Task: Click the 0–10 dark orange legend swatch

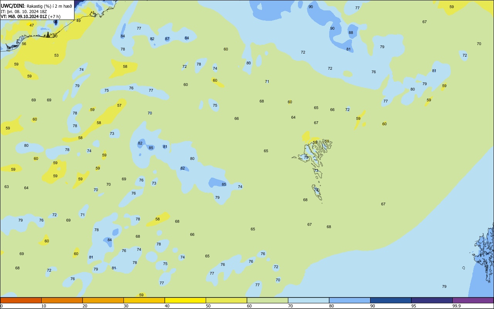Action: click(x=21, y=300)
